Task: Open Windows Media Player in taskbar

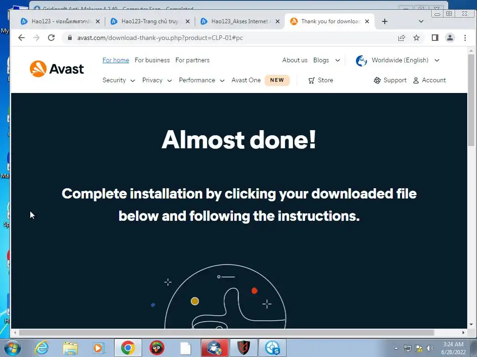Action: (99, 348)
